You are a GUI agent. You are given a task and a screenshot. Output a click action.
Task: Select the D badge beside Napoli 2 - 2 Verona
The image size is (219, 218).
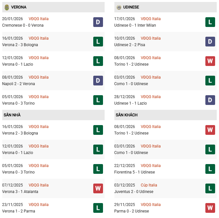pos(98,81)
